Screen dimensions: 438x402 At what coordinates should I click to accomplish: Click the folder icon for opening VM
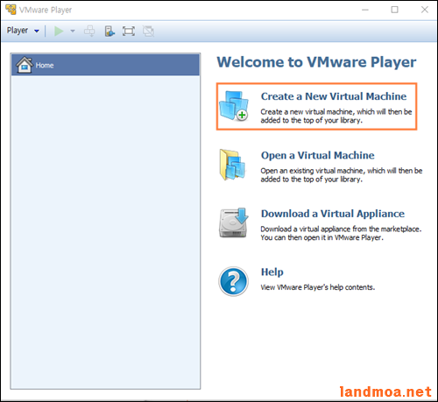pyautogui.click(x=232, y=165)
